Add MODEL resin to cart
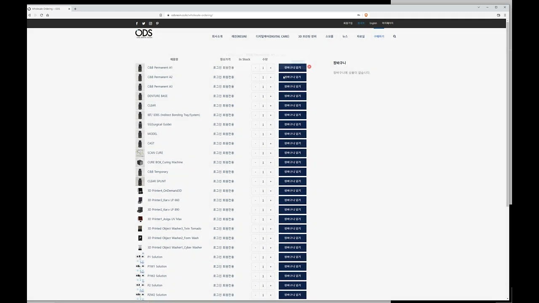539x303 pixels. (x=293, y=134)
